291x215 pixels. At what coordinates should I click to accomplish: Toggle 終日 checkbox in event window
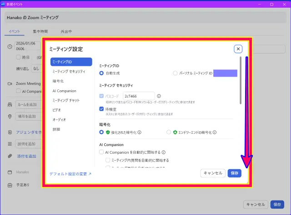18,57
